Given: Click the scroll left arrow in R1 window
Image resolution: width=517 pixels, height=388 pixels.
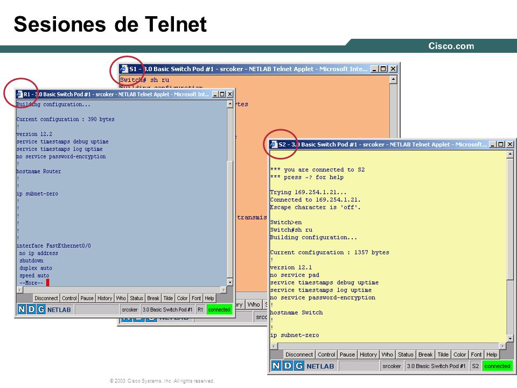Looking at the screenshot, I should coord(20,290).
